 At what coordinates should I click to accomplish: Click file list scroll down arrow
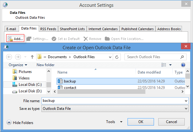click(187, 86)
